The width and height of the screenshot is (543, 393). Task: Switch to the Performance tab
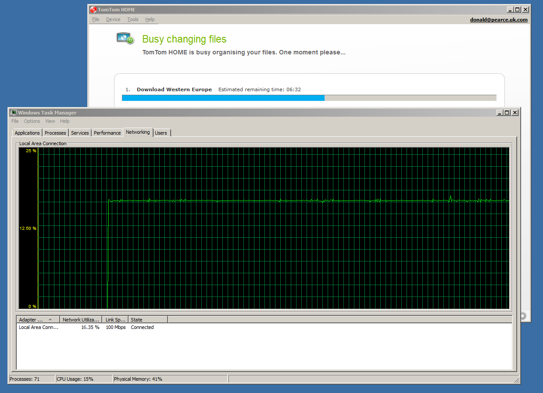coord(107,133)
